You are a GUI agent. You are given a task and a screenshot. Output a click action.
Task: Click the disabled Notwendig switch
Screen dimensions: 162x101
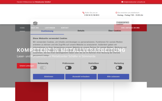(43, 68)
